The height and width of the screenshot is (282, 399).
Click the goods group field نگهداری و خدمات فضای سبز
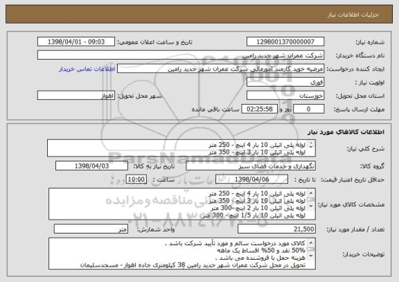pyautogui.click(x=251, y=166)
